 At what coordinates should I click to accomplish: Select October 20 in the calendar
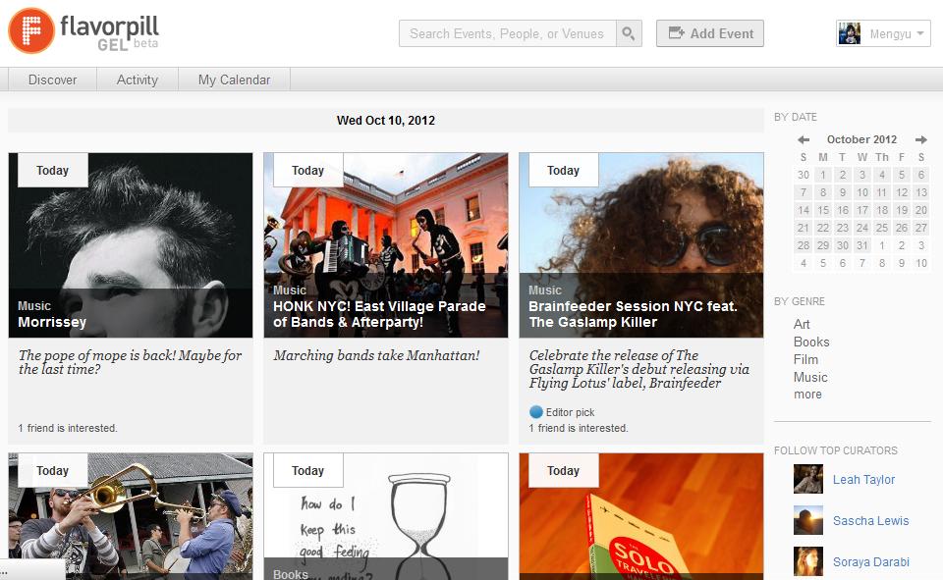(920, 210)
